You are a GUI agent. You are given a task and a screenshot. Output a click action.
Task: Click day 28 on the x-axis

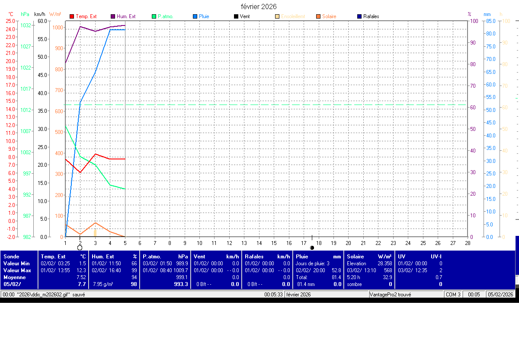coord(467,243)
